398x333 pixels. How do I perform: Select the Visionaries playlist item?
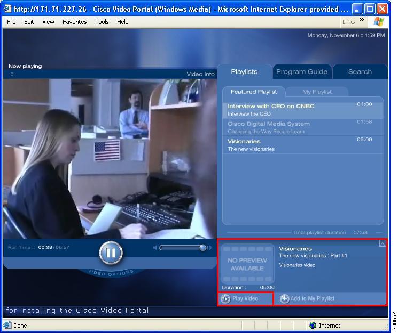[303, 145]
